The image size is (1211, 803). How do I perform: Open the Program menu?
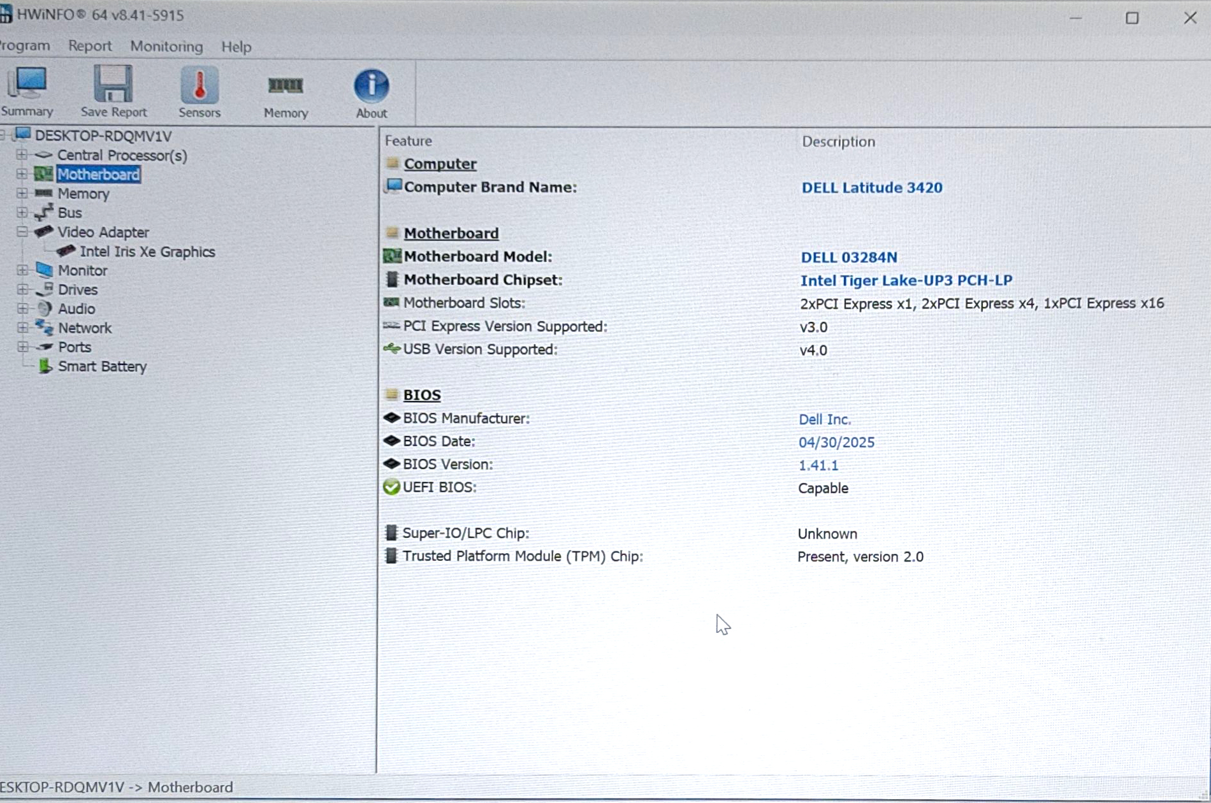click(x=24, y=46)
